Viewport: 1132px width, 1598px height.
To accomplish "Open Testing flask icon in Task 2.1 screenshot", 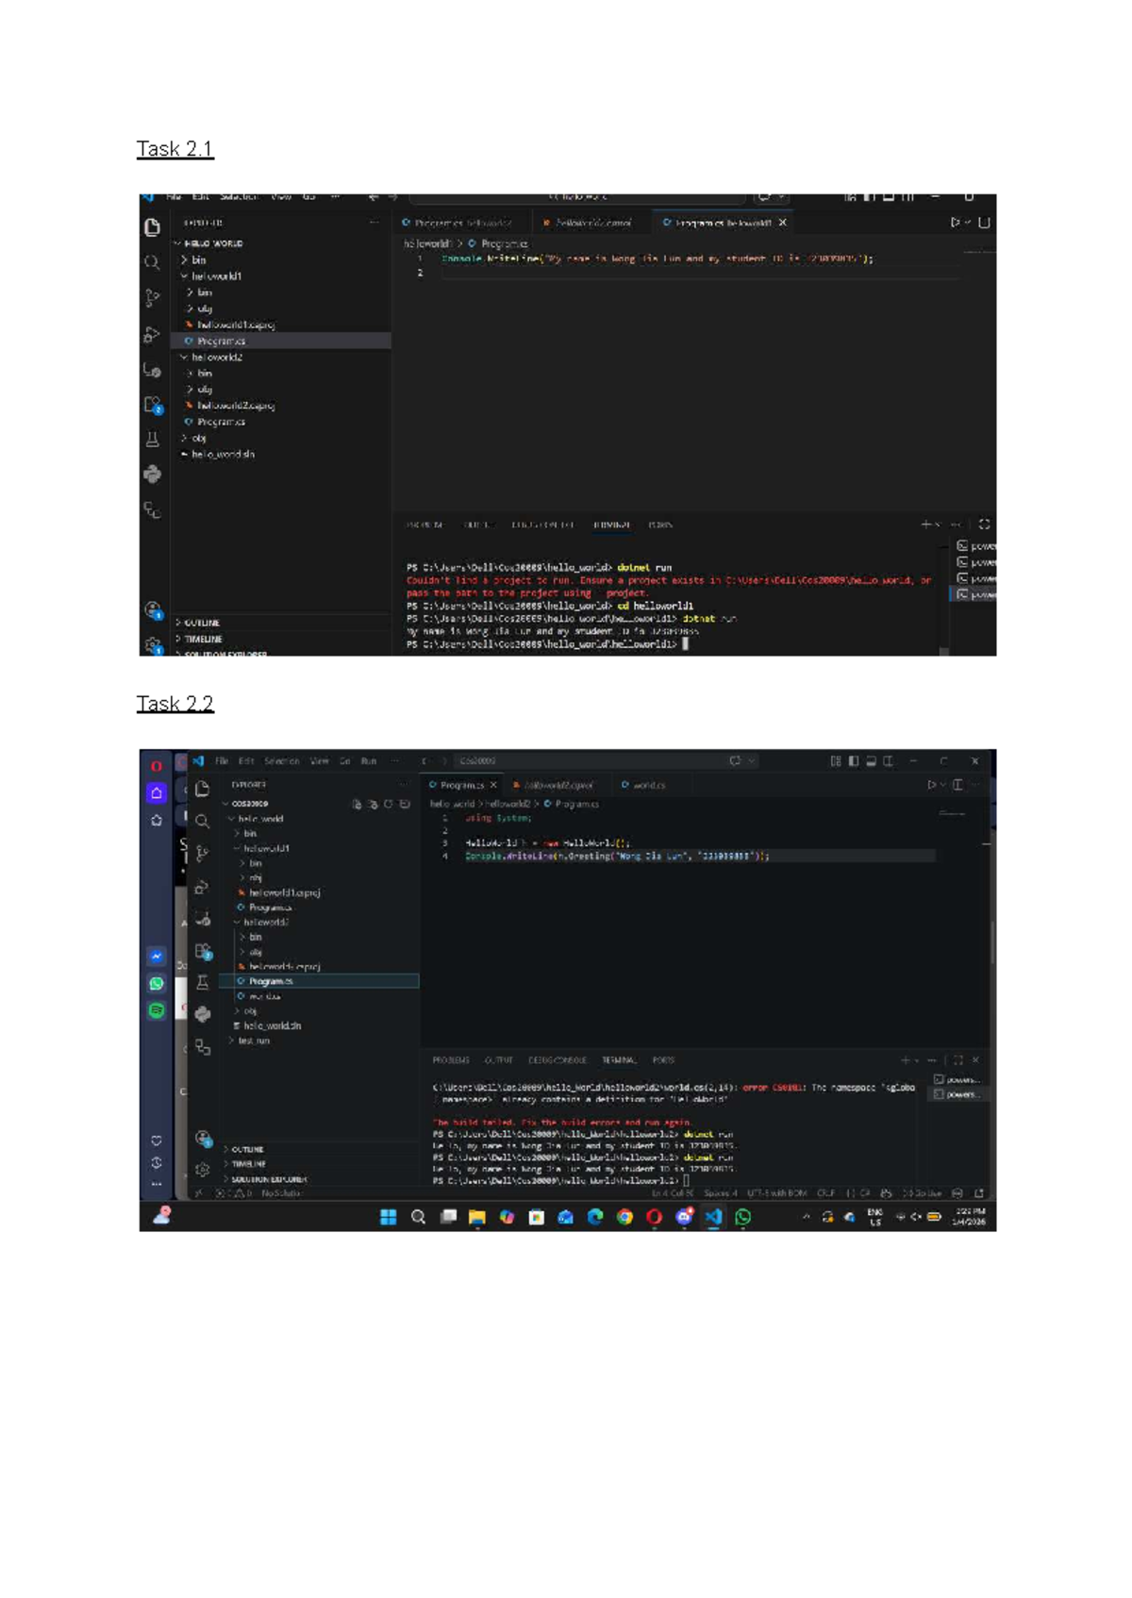I will pyautogui.click(x=152, y=440).
